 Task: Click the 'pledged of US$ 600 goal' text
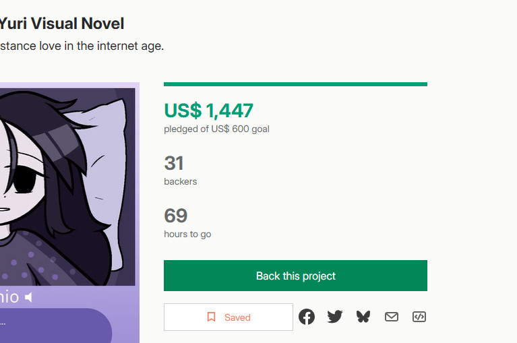[216, 129]
